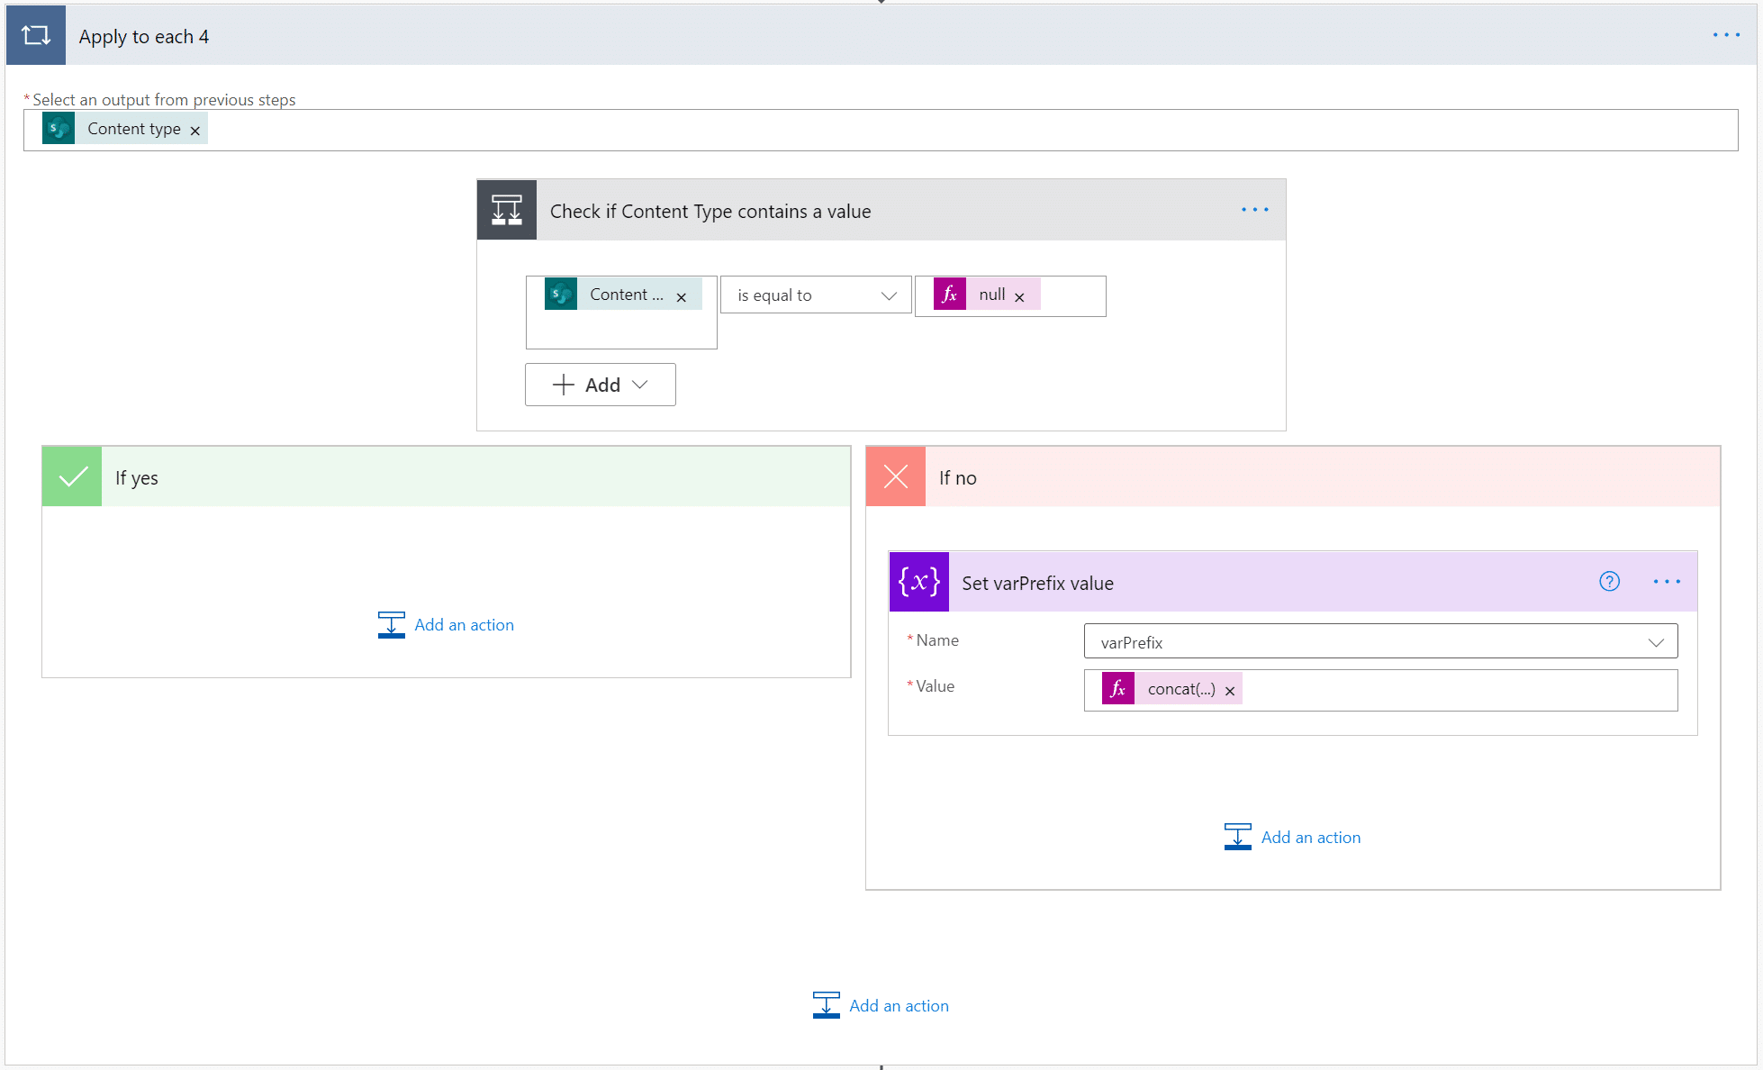Open Apply to each 4 ellipsis menu

1725,35
